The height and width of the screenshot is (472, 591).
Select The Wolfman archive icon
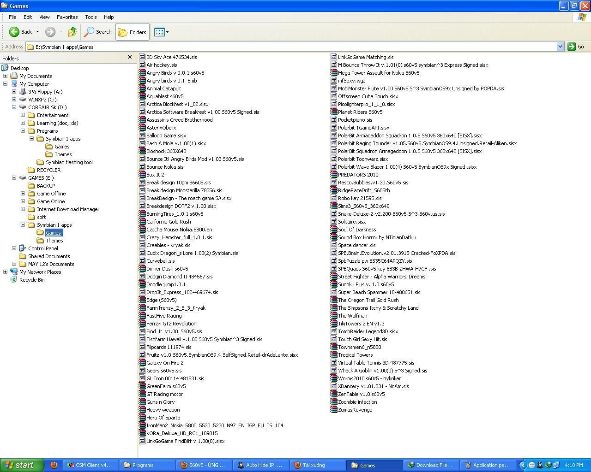[x=334, y=316]
